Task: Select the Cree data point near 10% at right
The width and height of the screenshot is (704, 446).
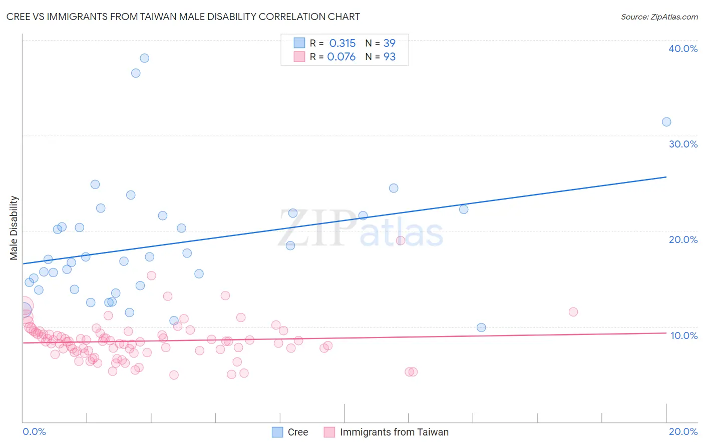Action: [481, 327]
